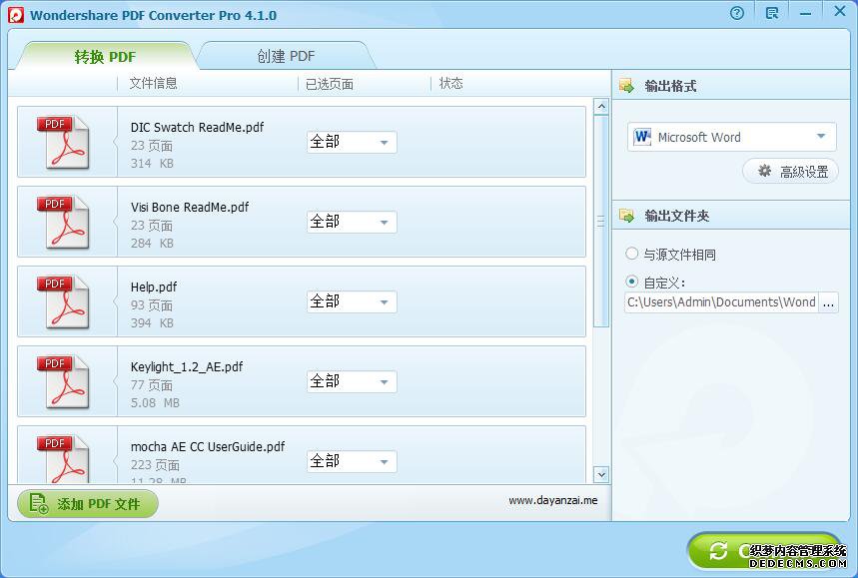Open page range dropdown for Help.pdf
Image resolution: width=858 pixels, height=578 pixels.
point(352,301)
